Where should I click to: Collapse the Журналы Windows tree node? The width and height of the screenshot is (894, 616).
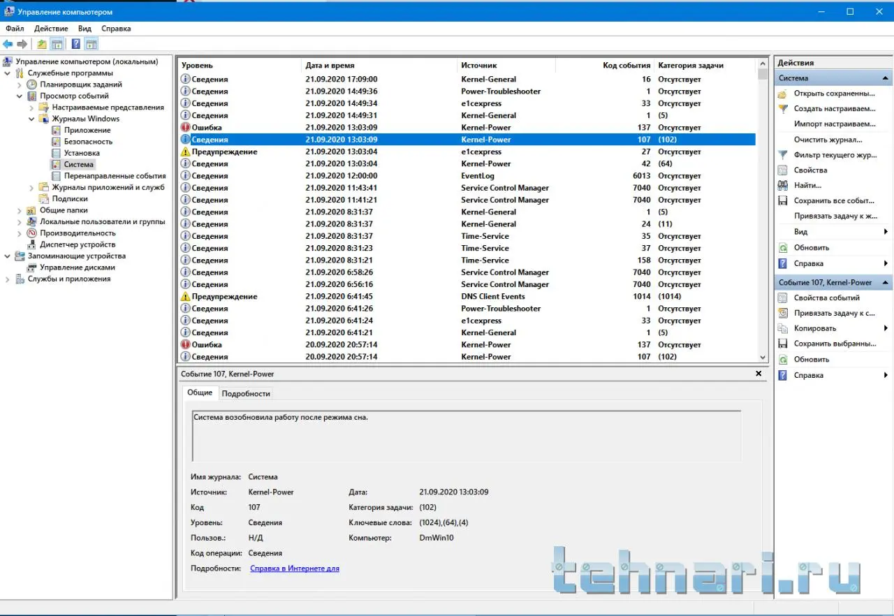(x=31, y=119)
